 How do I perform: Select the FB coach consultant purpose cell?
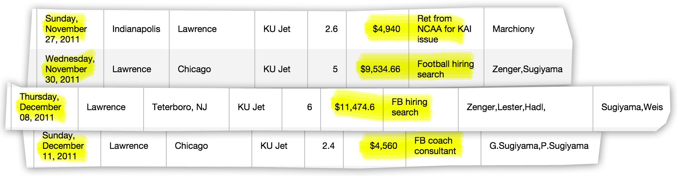pos(435,146)
